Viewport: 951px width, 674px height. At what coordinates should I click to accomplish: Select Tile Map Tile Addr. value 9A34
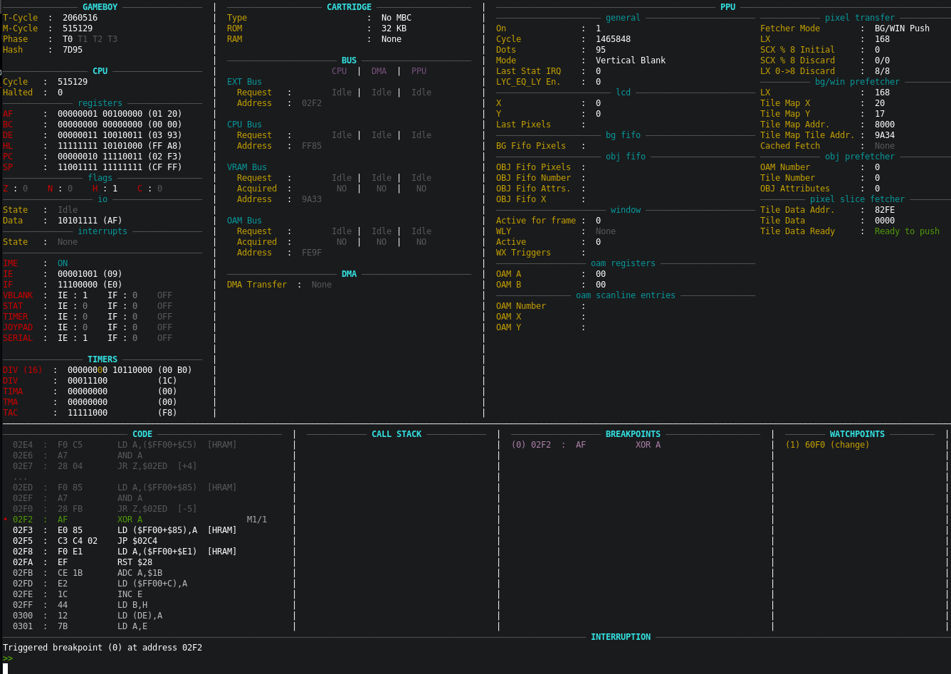point(885,135)
